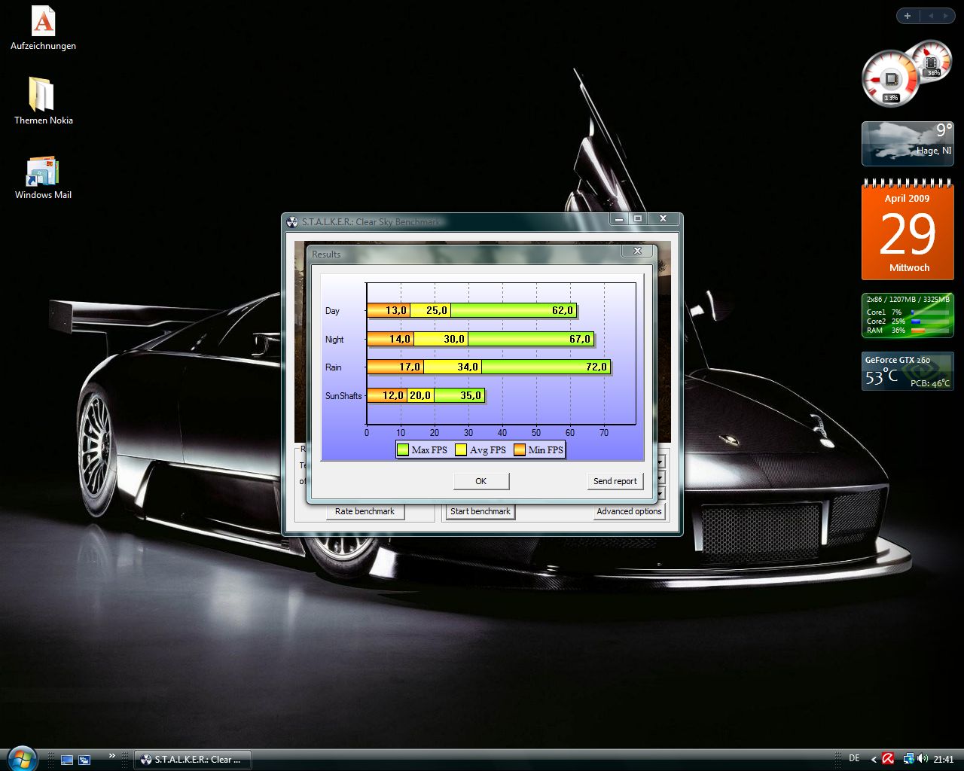Click the sidebar add gadgets plus button
Image resolution: width=964 pixels, height=771 pixels.
click(x=908, y=16)
